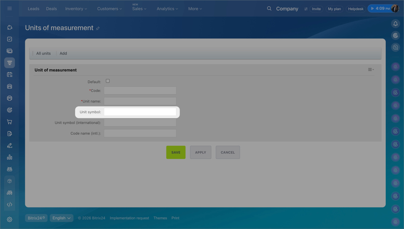The height and width of the screenshot is (229, 404).
Task: Open the settings gear in sidebar
Action: [9, 220]
